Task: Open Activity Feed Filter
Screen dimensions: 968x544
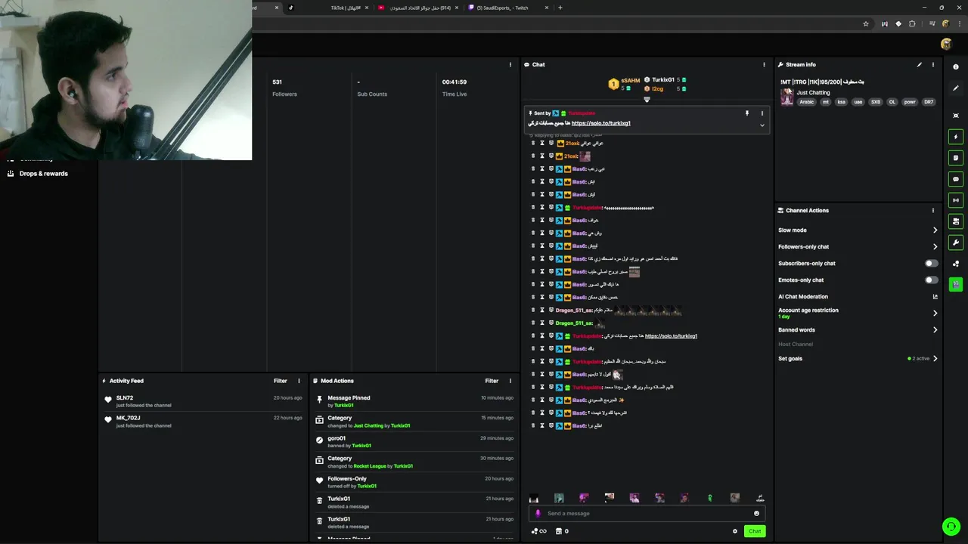Action: tap(280, 381)
